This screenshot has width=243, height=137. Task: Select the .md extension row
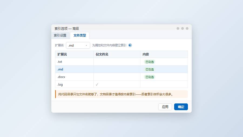122,69
